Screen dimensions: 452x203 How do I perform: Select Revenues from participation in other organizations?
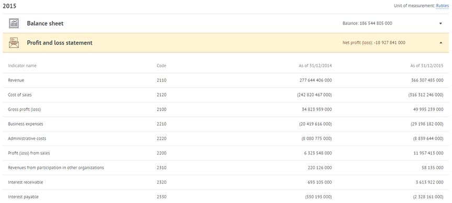pyautogui.click(x=56, y=168)
